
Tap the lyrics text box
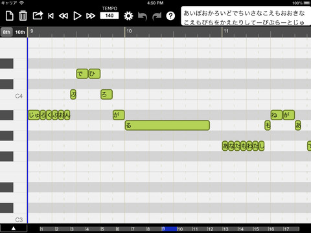point(246,16)
